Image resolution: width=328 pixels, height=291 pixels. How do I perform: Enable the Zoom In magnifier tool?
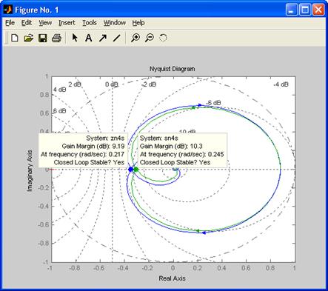(x=135, y=38)
